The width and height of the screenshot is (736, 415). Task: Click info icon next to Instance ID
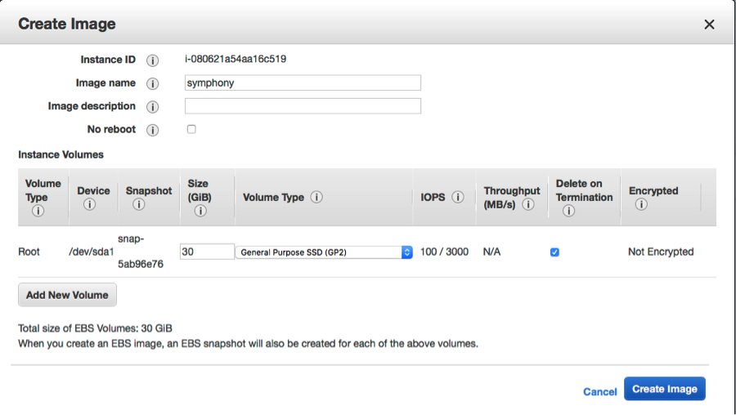click(x=152, y=60)
